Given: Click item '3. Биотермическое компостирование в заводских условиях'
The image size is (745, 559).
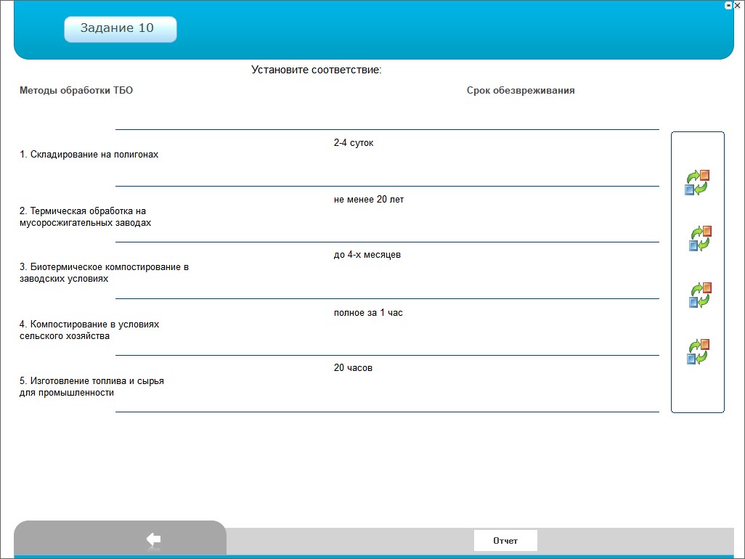Looking at the screenshot, I should tap(104, 273).
